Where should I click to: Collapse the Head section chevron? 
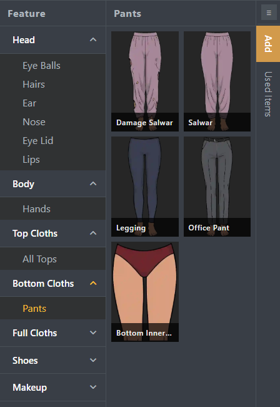[93, 39]
